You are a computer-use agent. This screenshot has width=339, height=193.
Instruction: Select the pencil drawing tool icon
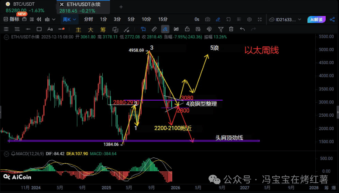click(218, 19)
